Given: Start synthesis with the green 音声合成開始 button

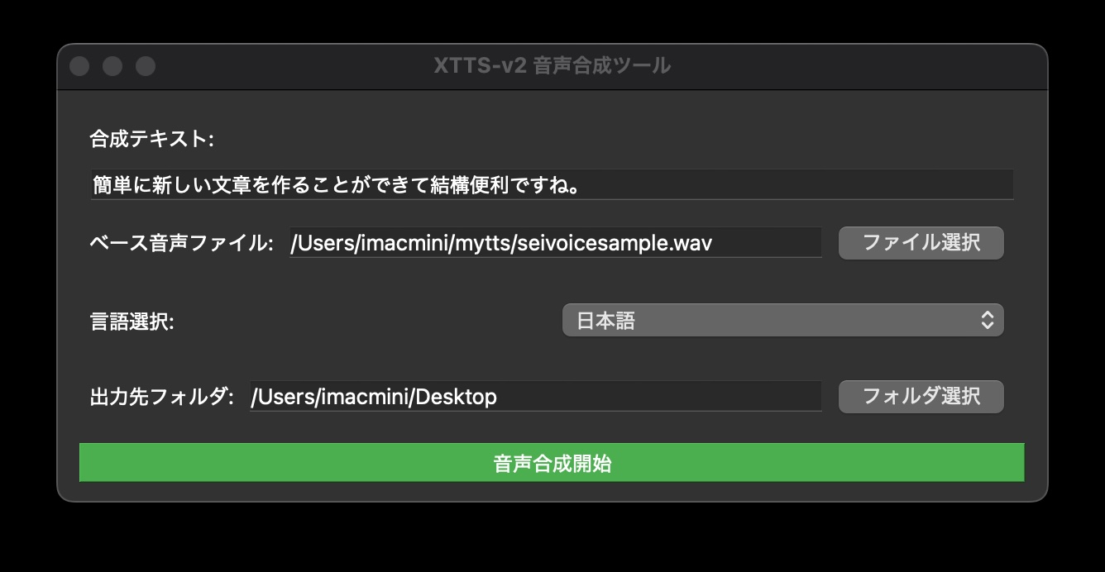Looking at the screenshot, I should coord(552,463).
